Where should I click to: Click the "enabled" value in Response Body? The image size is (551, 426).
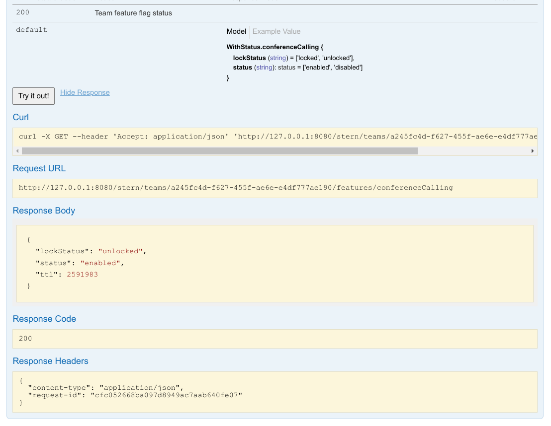point(100,263)
